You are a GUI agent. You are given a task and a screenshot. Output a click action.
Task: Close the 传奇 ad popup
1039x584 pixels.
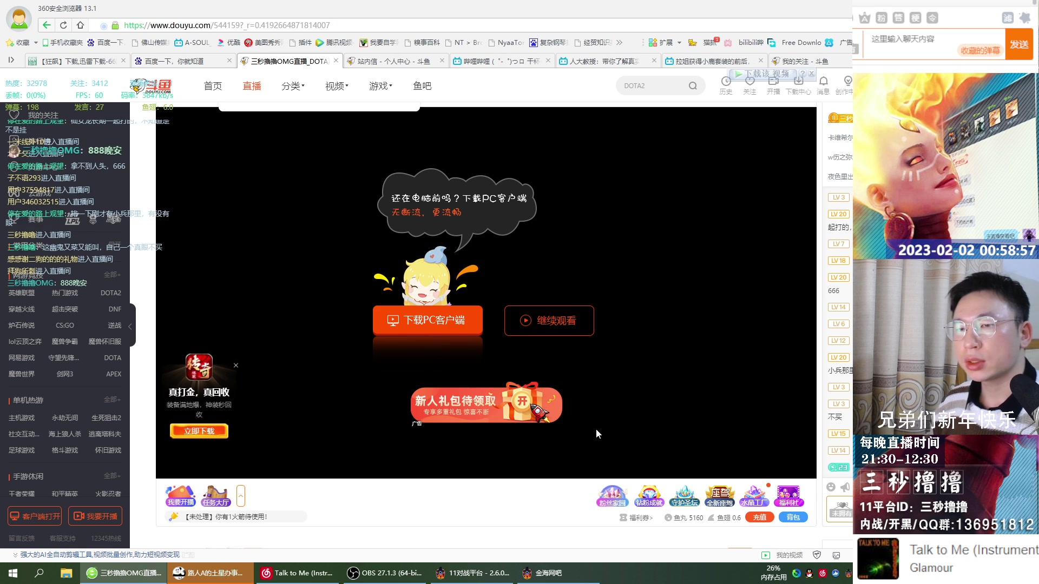pos(236,366)
